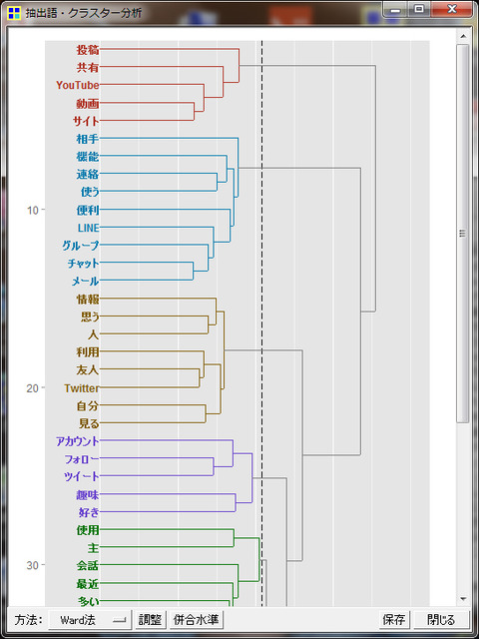Click the YouTube label

[78, 85]
